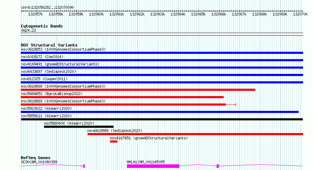313x170 pixels.
Task: Open nsv5860606 (Almarri2020) label
Action: (69, 123)
